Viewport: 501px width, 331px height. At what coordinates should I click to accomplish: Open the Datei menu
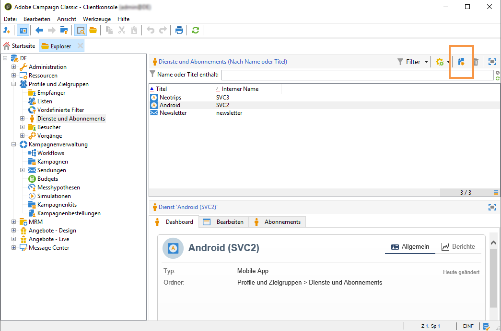pos(10,19)
